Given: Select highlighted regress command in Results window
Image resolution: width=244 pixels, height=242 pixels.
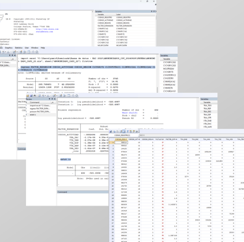Looking at the screenshot, I should (87, 68).
